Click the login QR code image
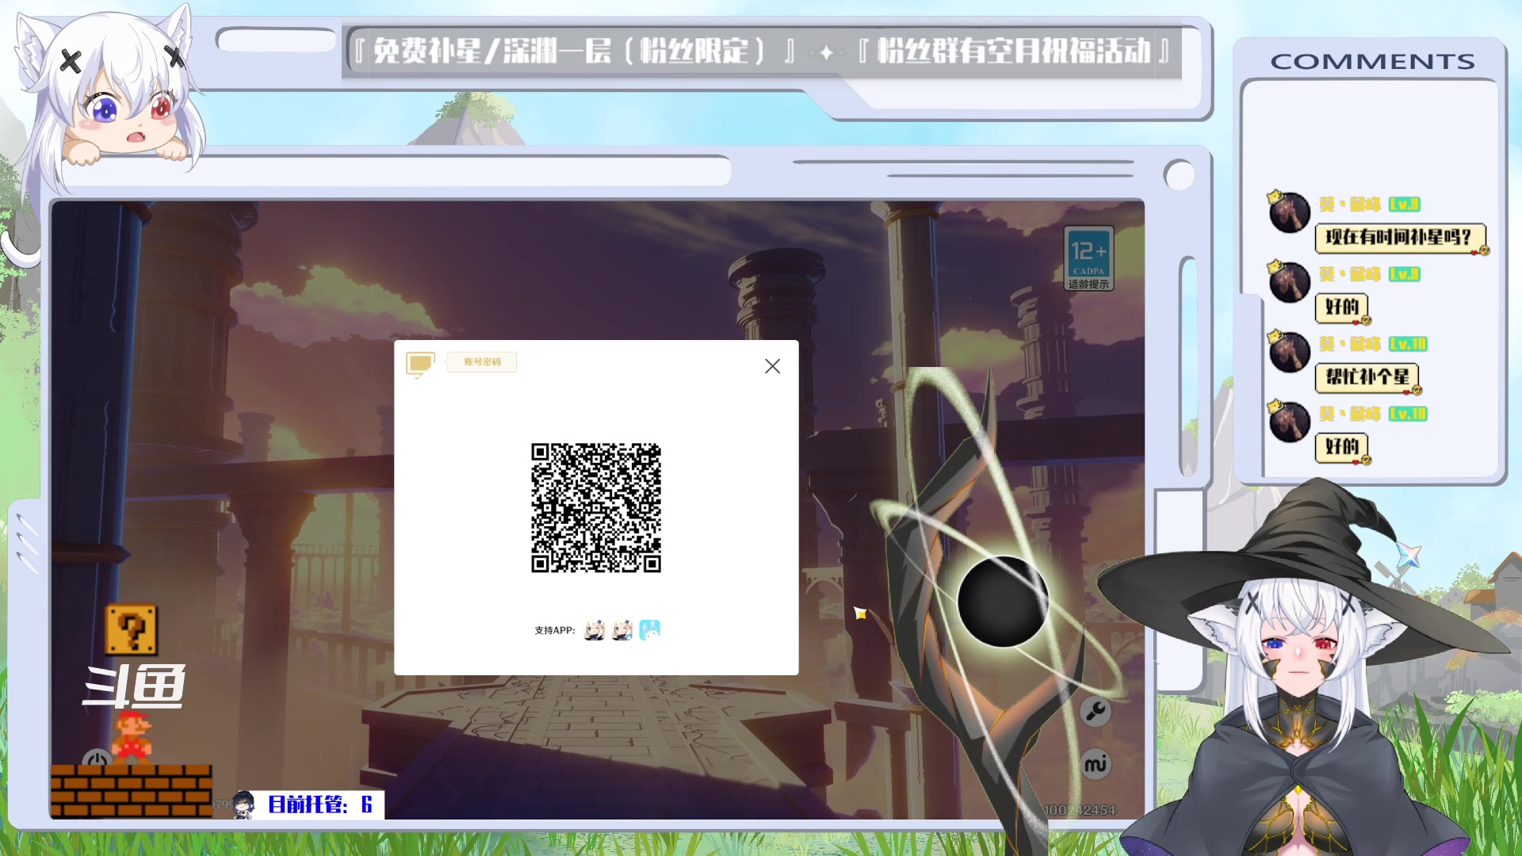1522x856 pixels. [x=596, y=507]
